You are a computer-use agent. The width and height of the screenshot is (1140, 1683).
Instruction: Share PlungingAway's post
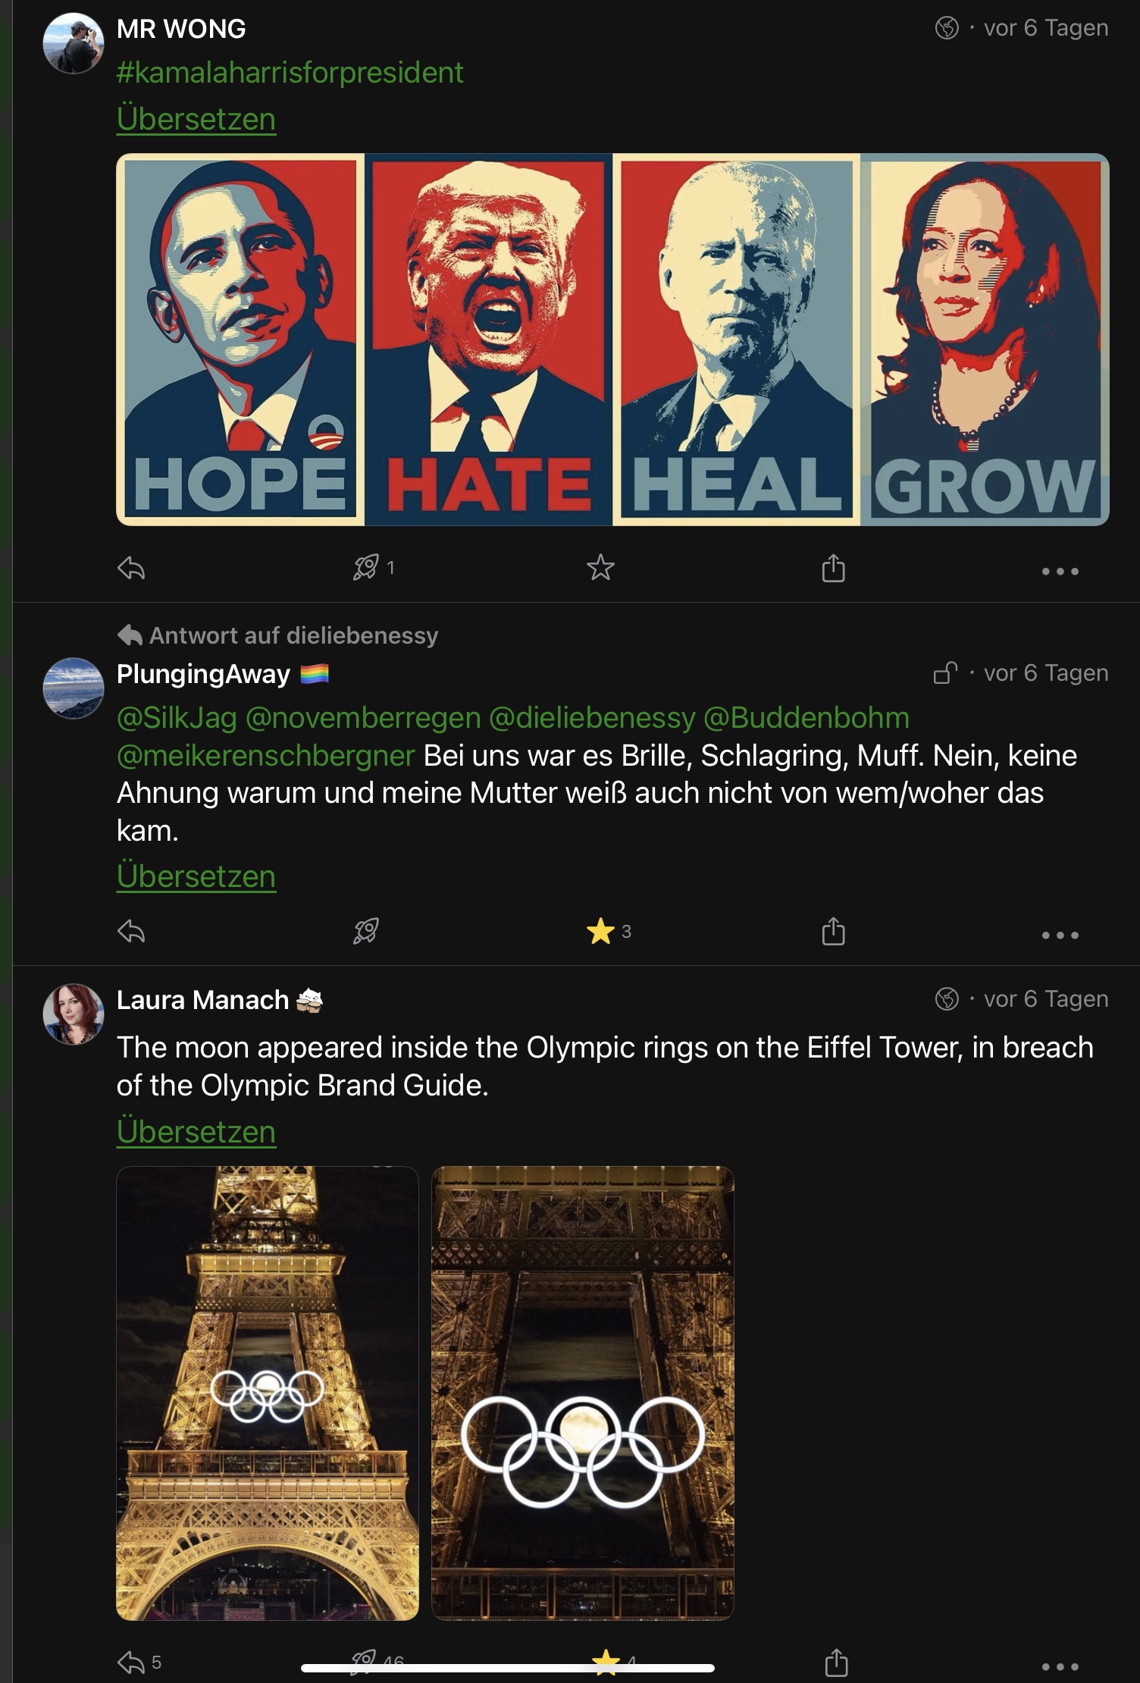click(833, 931)
